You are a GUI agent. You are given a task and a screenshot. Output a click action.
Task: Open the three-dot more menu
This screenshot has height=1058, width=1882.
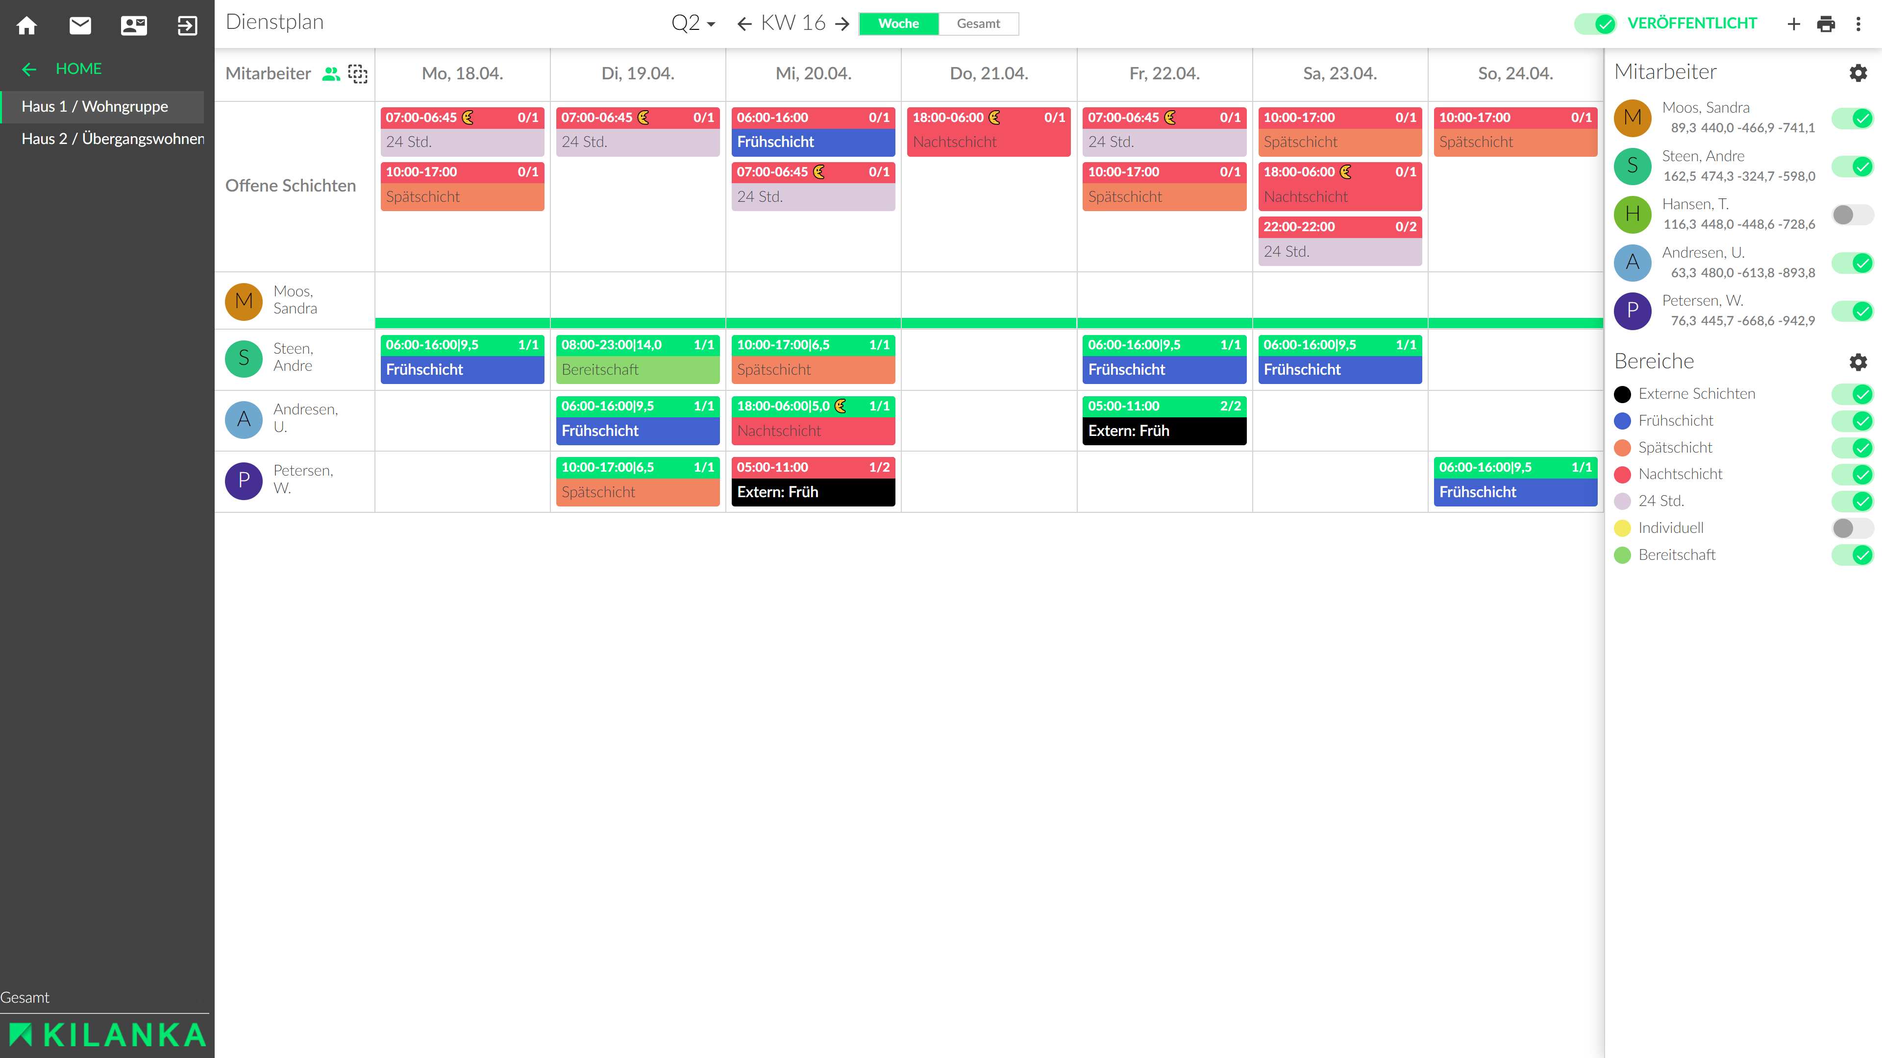click(1858, 24)
